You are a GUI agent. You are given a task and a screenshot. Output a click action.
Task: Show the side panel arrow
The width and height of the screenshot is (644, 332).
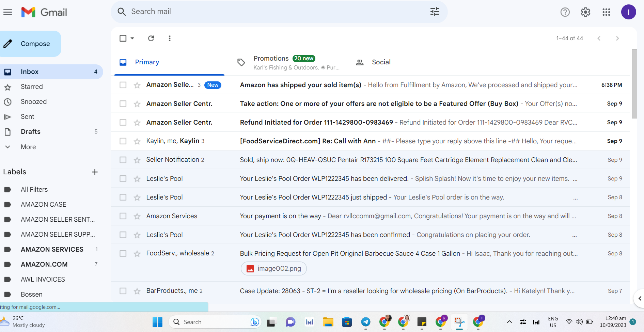tap(640, 298)
